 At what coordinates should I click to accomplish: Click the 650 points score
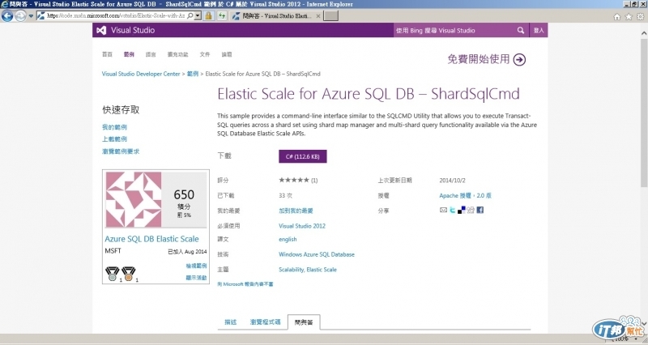(x=184, y=194)
